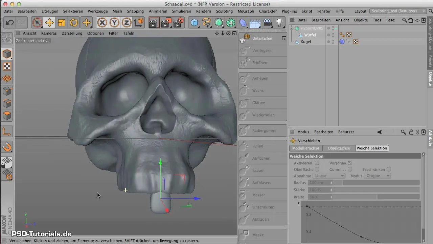This screenshot has height=244, width=433.
Task: Open the Unterteilen options box icon
Action: 284,38
